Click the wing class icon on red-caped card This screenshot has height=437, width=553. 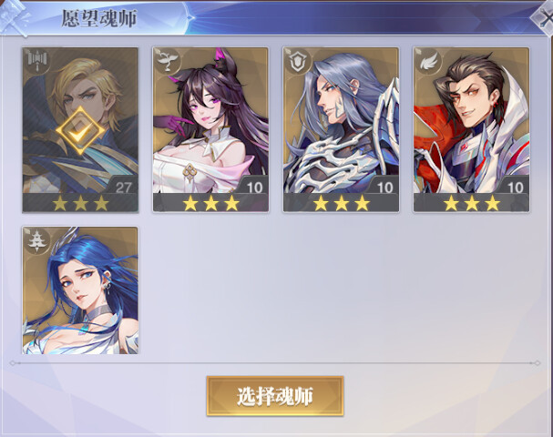[428, 61]
